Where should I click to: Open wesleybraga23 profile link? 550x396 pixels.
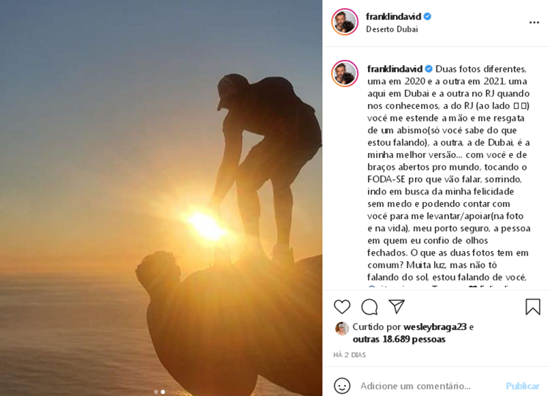(435, 326)
